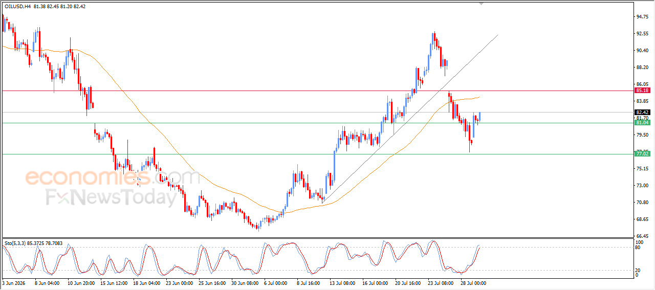Click the stochastic scale value 80
Viewport: 655px width, 290px height.
pos(638,248)
